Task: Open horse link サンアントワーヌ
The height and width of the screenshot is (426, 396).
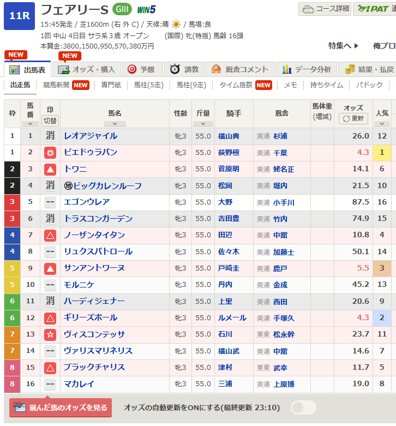Action: click(x=94, y=268)
